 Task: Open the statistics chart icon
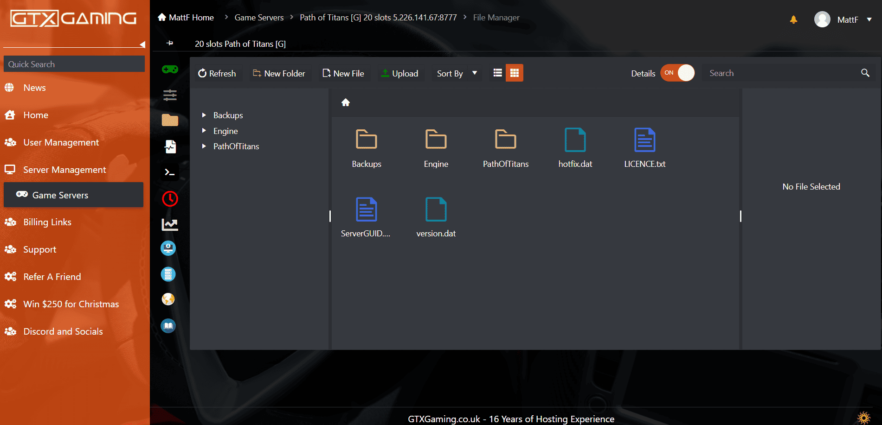[x=170, y=225]
